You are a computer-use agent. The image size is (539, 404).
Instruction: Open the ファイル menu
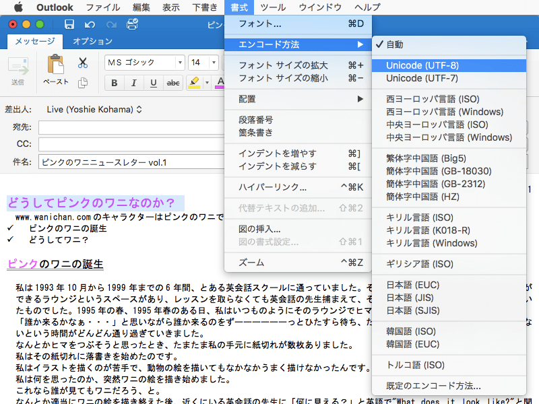(103, 7)
